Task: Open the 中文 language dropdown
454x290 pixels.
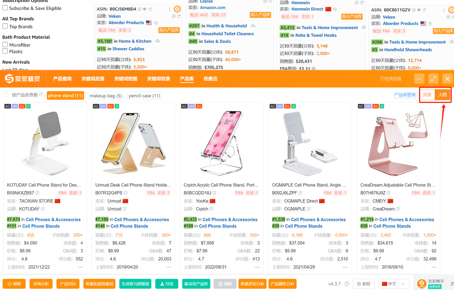Action: pyautogui.click(x=393, y=284)
